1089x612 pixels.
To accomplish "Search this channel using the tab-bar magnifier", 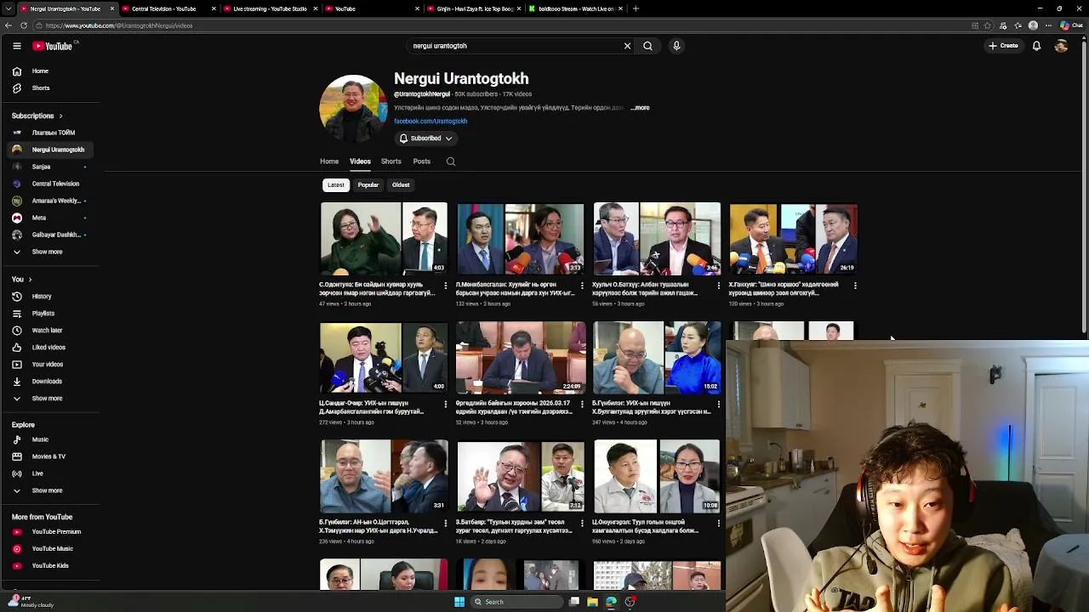I will pyautogui.click(x=451, y=161).
